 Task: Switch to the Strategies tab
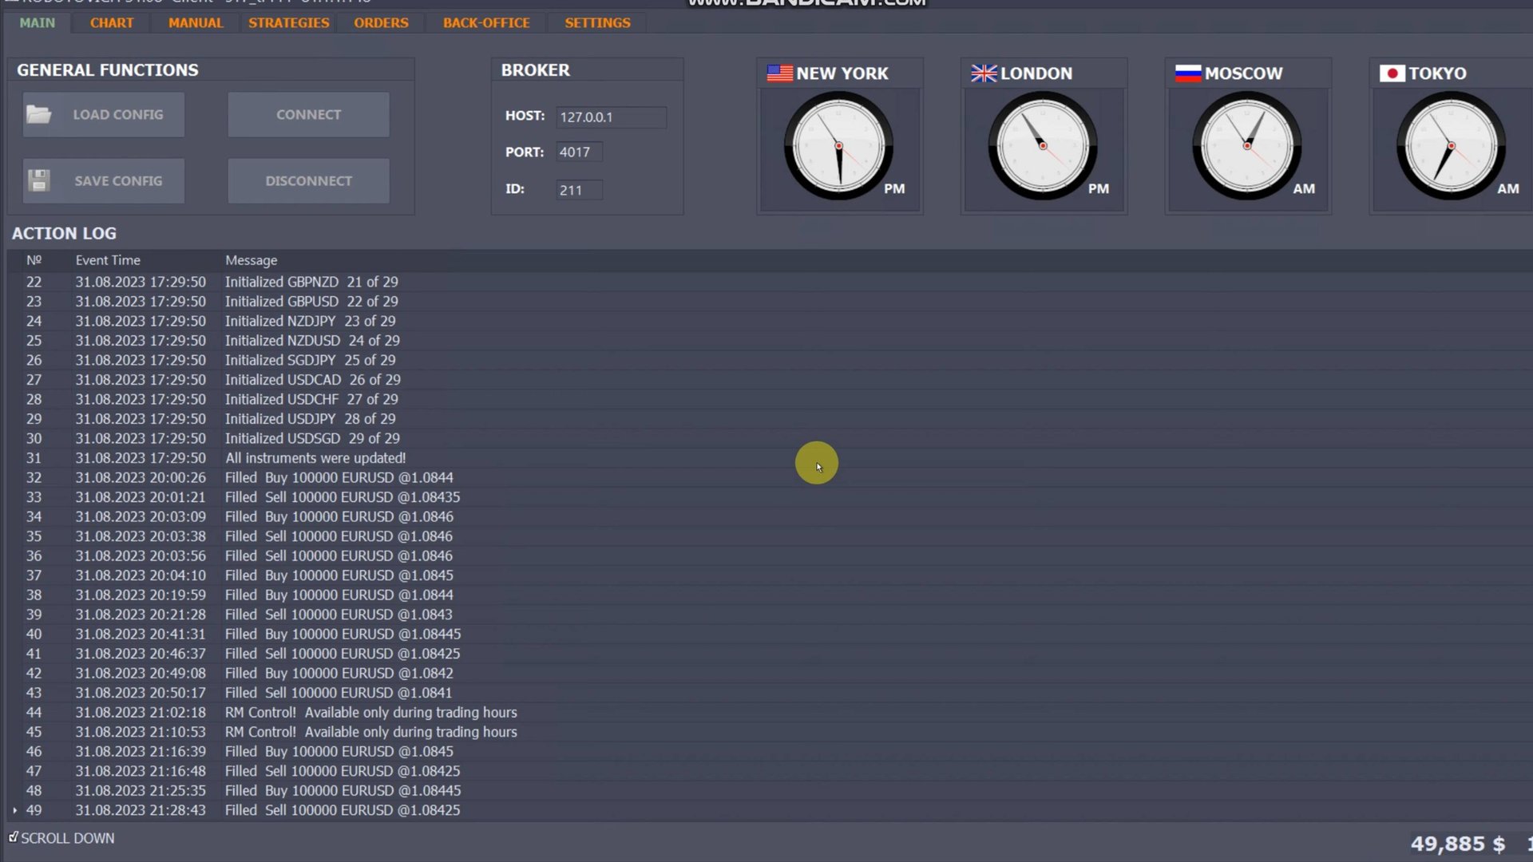point(288,23)
